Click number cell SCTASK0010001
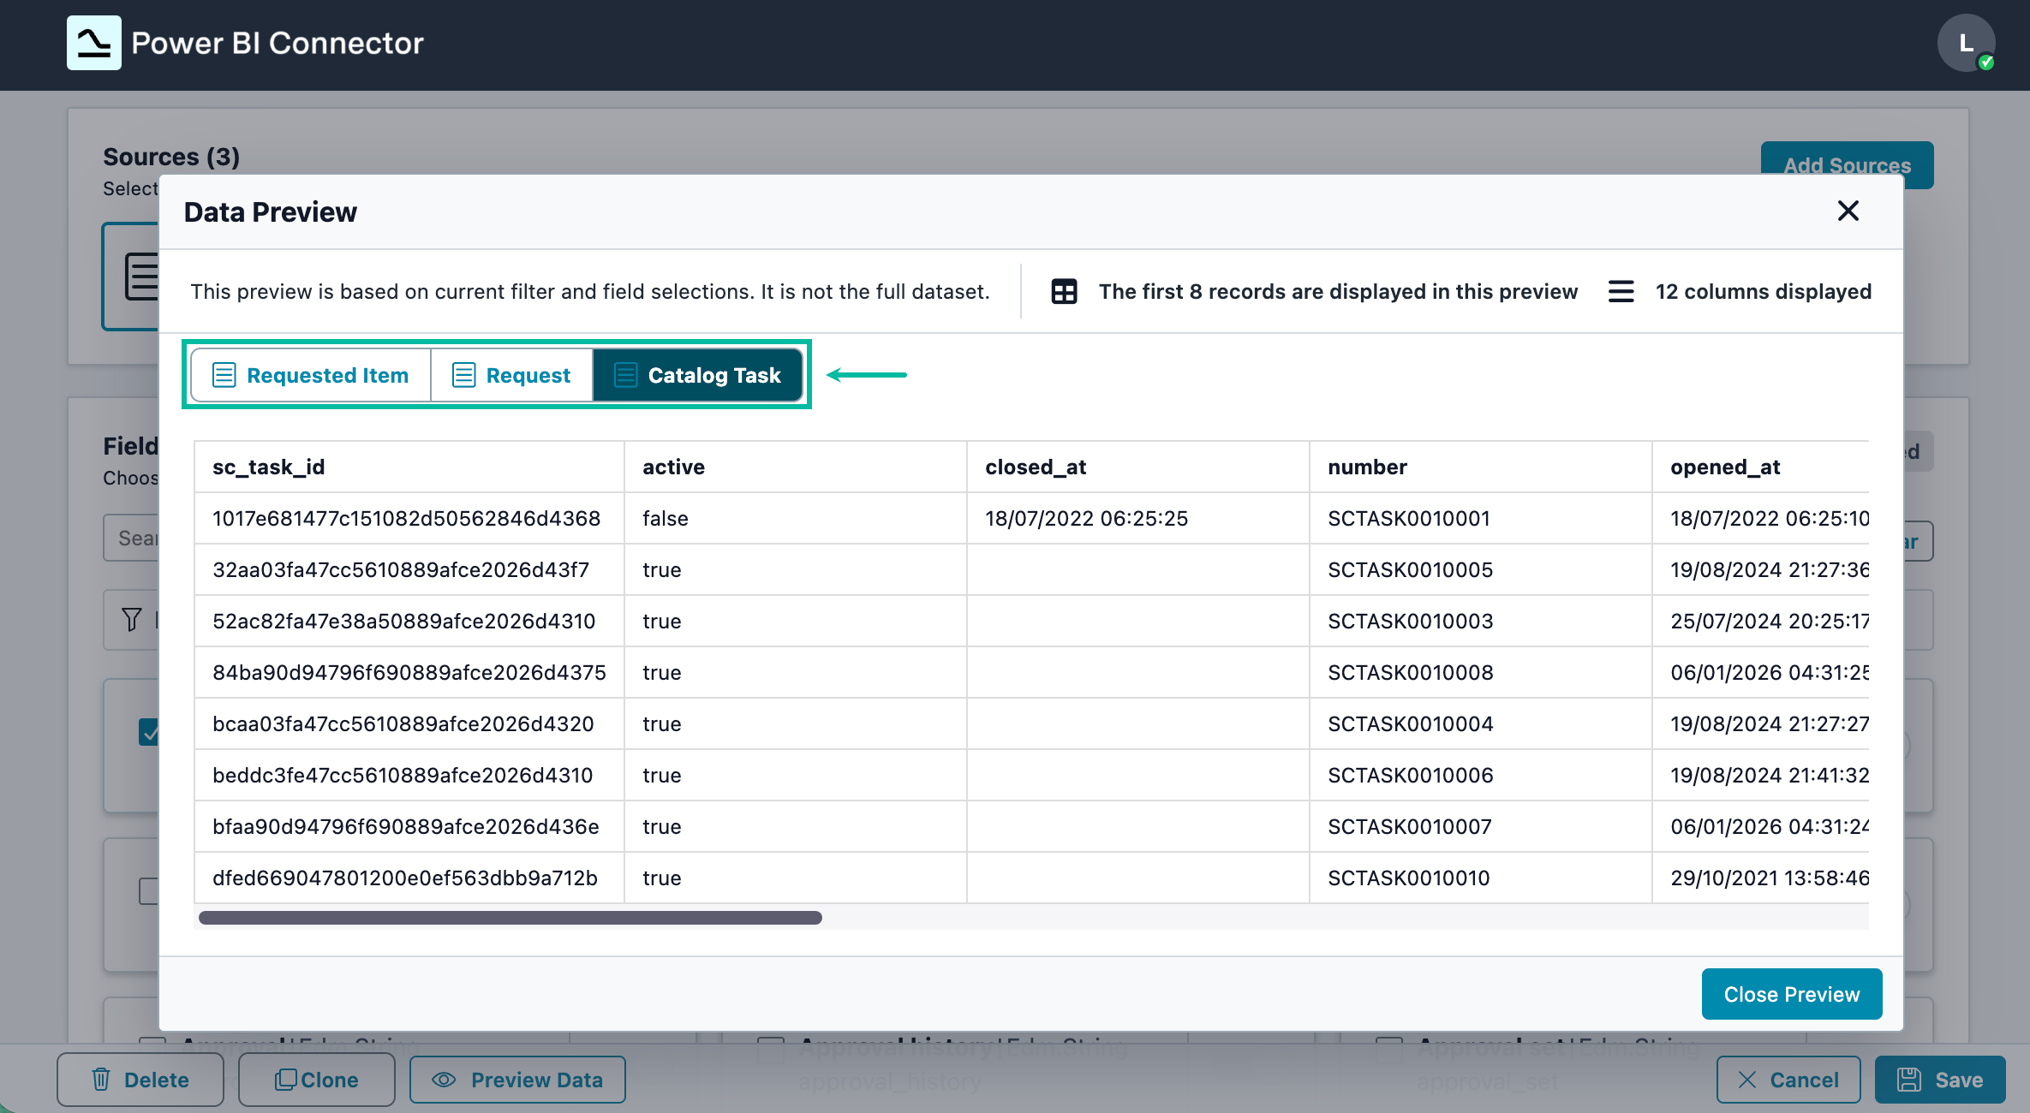This screenshot has width=2030, height=1113. (1480, 518)
